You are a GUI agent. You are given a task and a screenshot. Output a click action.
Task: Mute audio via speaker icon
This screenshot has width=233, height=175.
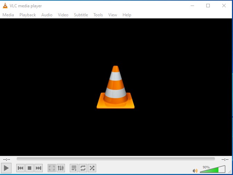195,171
